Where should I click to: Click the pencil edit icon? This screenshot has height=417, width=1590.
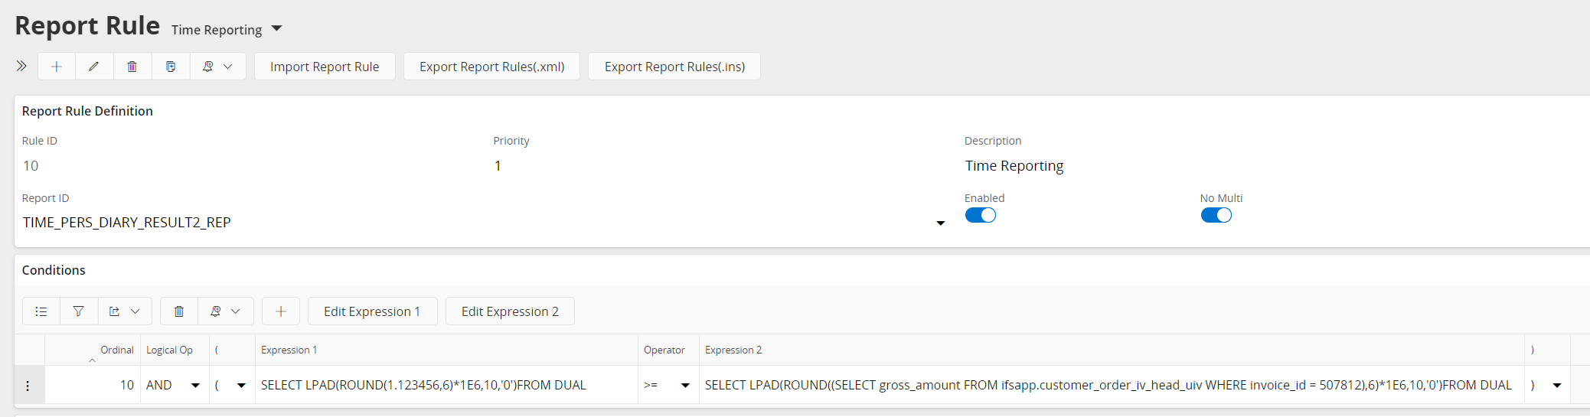(94, 67)
